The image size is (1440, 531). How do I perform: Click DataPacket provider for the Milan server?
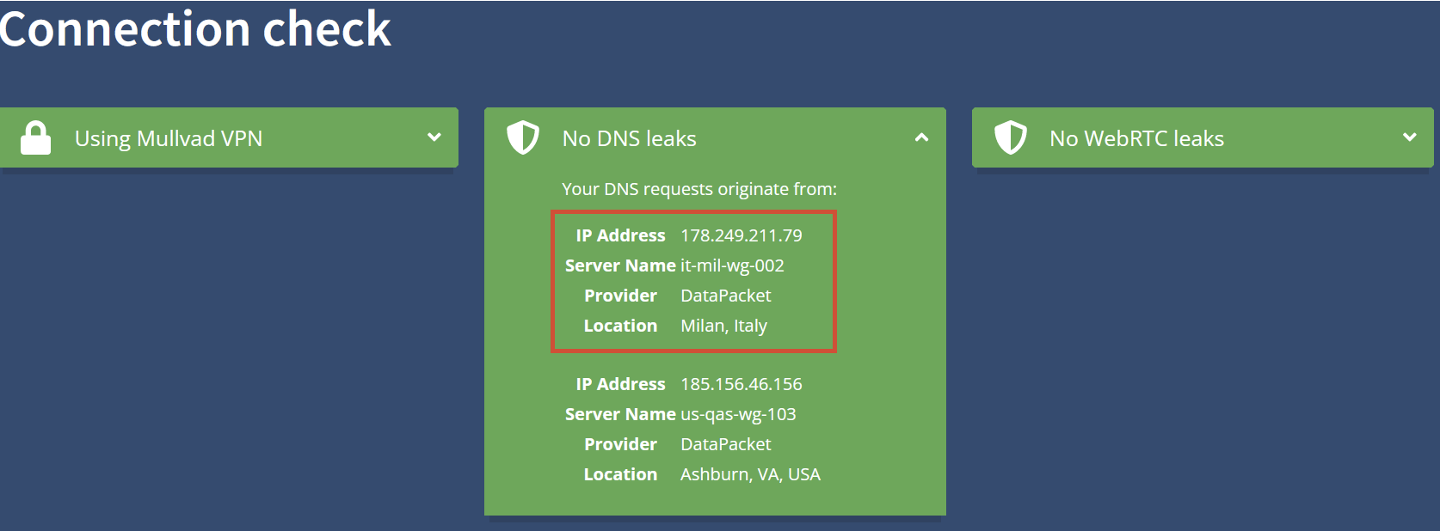point(725,296)
